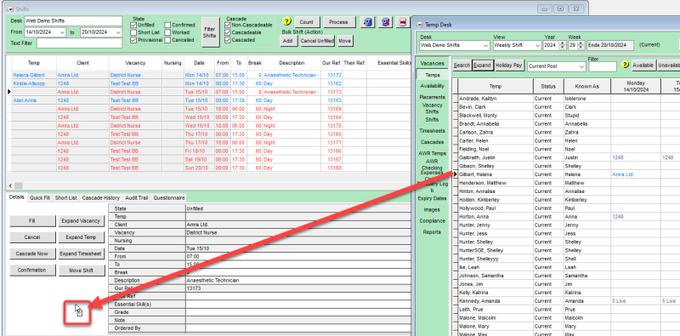Viewport: 680px width, 336px height.
Task: Click the Bulk Shift Move button
Action: (345, 41)
